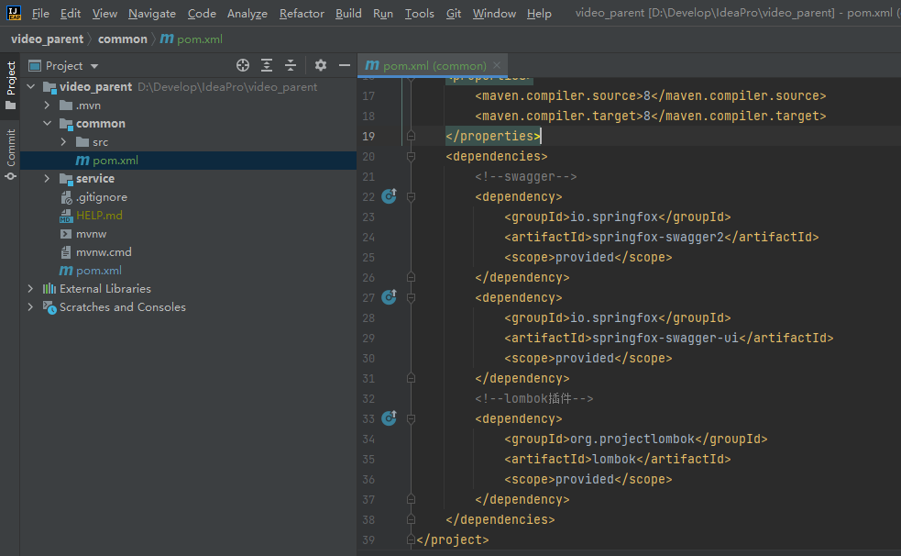Click the springfox-swagger2 artifactId text
The image size is (901, 556).
point(658,237)
